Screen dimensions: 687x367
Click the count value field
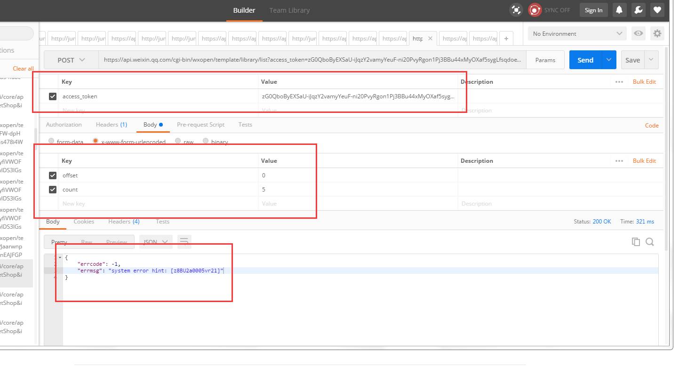point(358,190)
